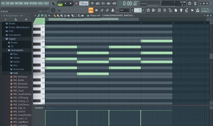This screenshot has height=126, width=213.
Task: Open the piano roll menu arrow
Action: coord(35,16)
